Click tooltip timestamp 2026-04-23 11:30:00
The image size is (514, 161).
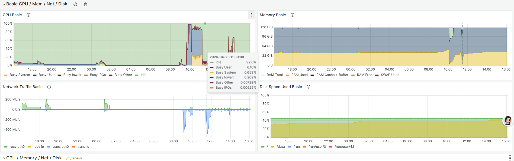[227, 57]
